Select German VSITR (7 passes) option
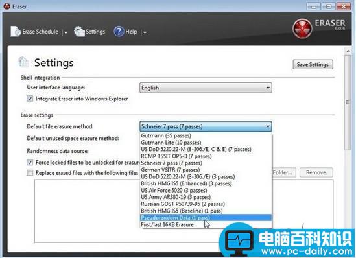 (206, 170)
